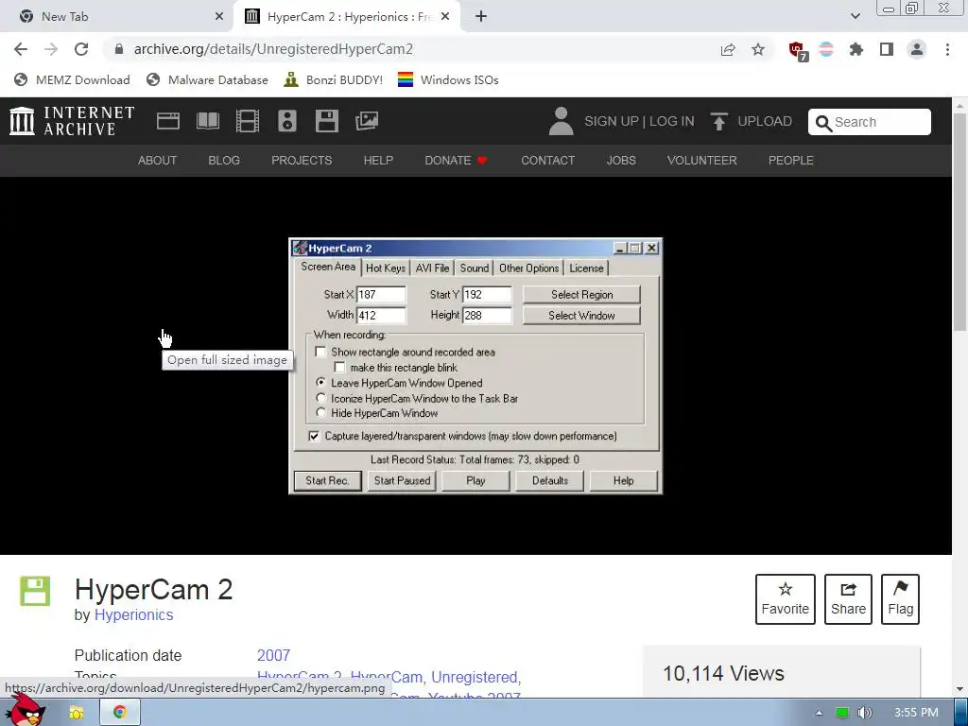This screenshot has width=968, height=726.
Task: Open the Chrome three-dot menu
Action: click(947, 49)
